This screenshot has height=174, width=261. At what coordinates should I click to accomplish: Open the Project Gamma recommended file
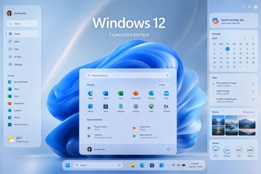(98, 128)
